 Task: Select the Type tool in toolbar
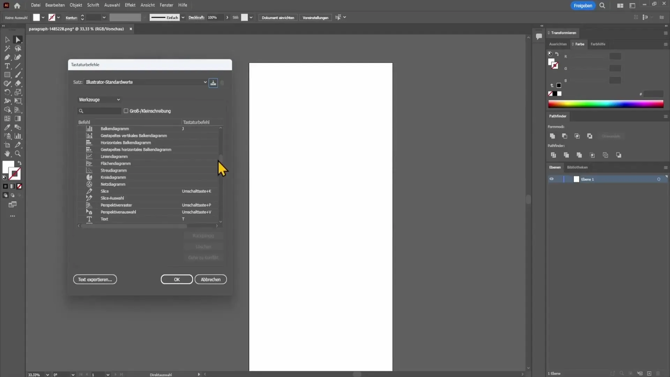coord(7,66)
